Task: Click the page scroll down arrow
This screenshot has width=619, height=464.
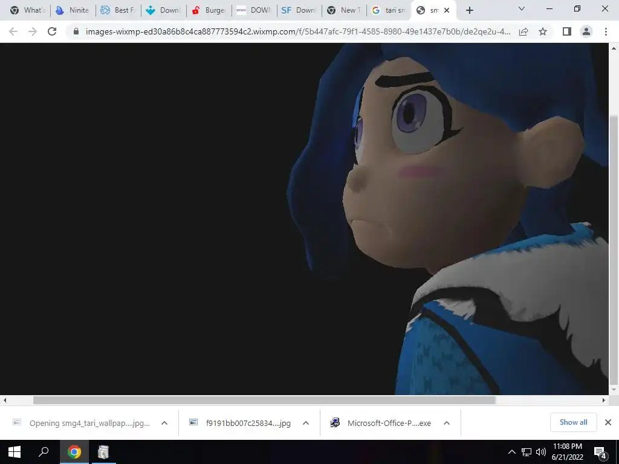Action: [x=614, y=390]
